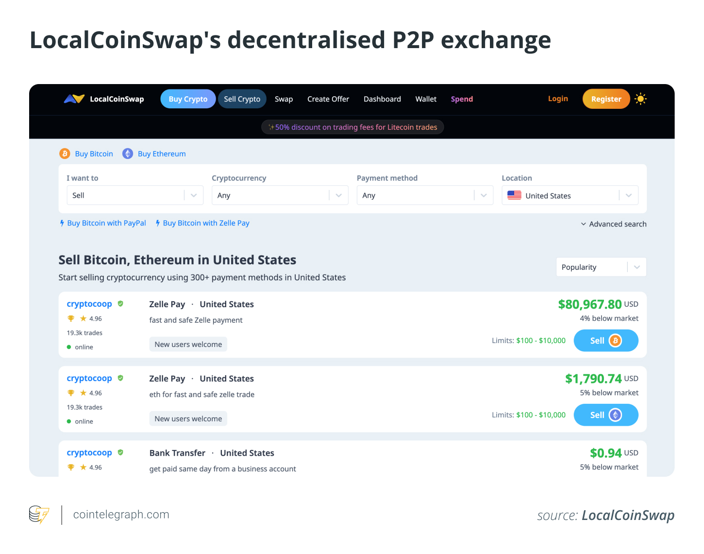Click the Payment method 'Any' field
The width and height of the screenshot is (704, 554).
425,195
